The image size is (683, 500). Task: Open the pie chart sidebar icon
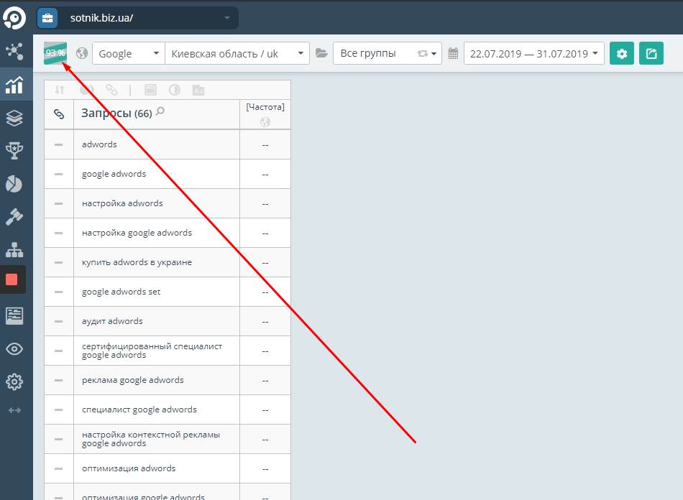coord(14,184)
